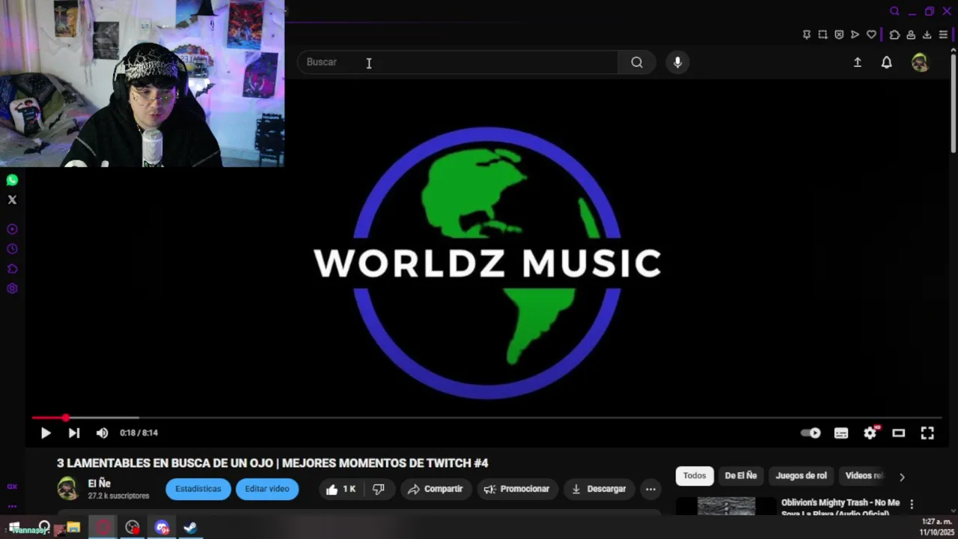Play the paused YouTube video
Viewport: 958px width, 539px height.
point(46,433)
